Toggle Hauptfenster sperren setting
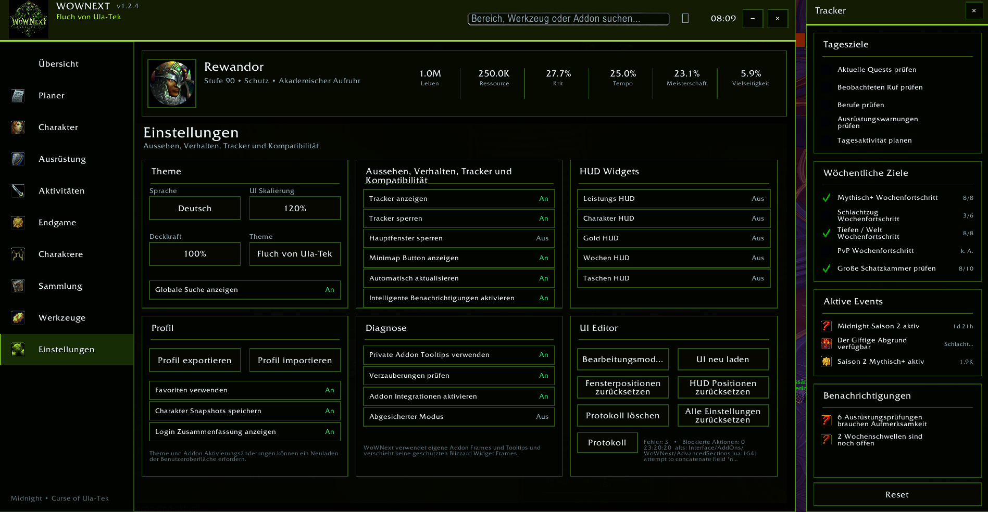This screenshot has height=512, width=988. (x=459, y=238)
